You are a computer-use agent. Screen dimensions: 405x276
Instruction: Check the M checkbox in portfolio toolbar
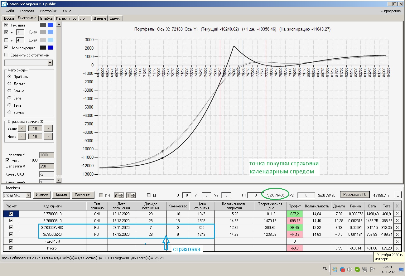[x=148, y=195]
